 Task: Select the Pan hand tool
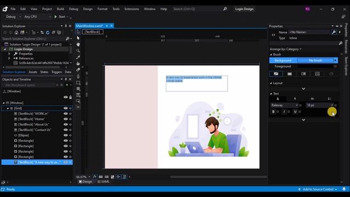click(x=78, y=44)
